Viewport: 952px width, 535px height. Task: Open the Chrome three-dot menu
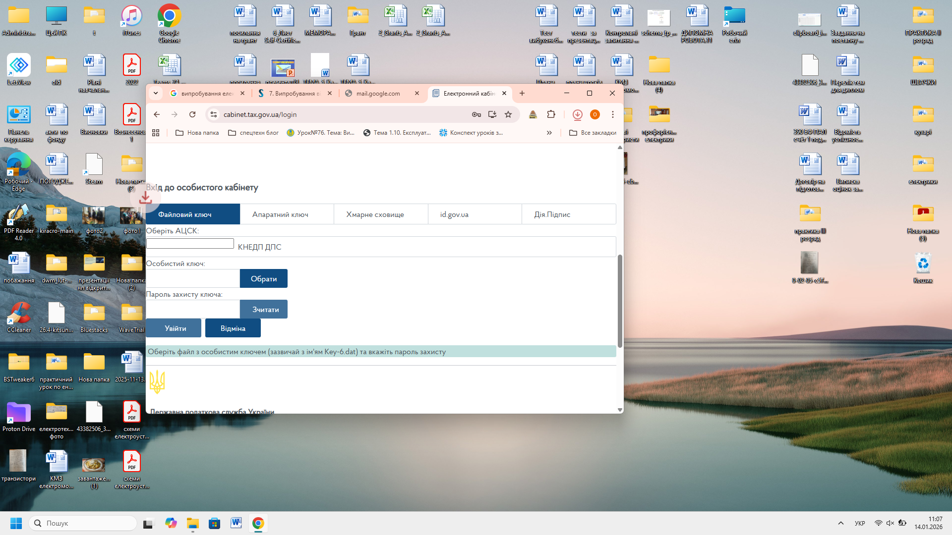[x=613, y=114]
